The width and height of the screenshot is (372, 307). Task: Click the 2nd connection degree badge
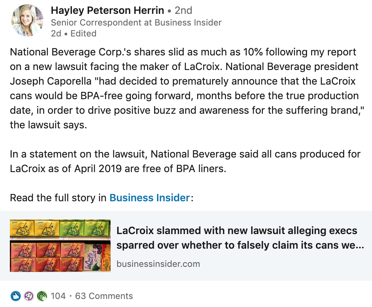click(x=183, y=11)
